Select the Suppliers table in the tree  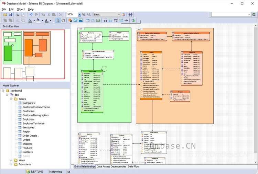coord(28,152)
